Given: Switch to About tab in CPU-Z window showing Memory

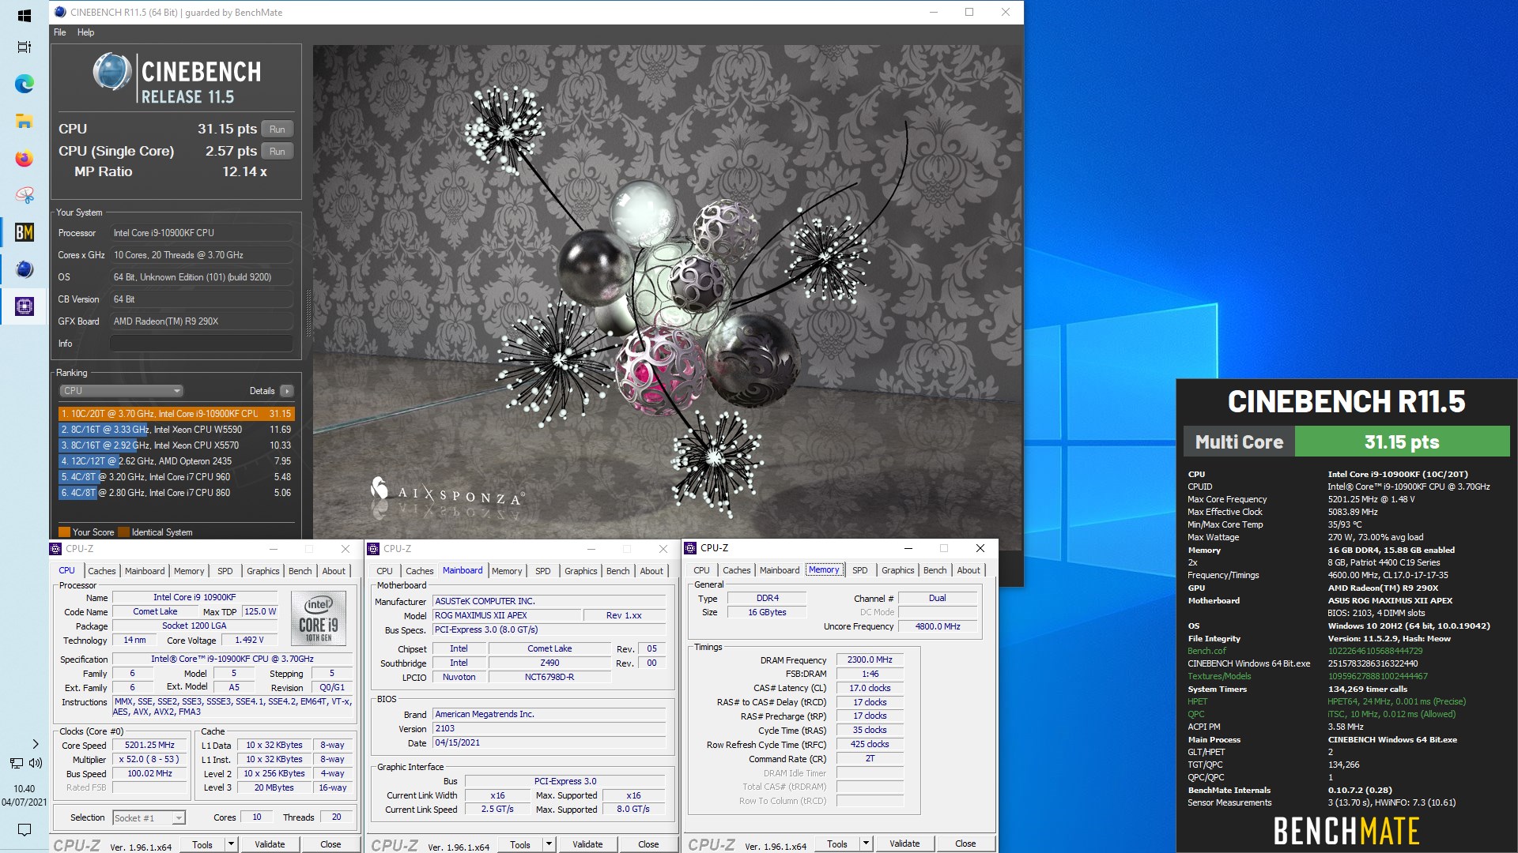Looking at the screenshot, I should point(969,570).
